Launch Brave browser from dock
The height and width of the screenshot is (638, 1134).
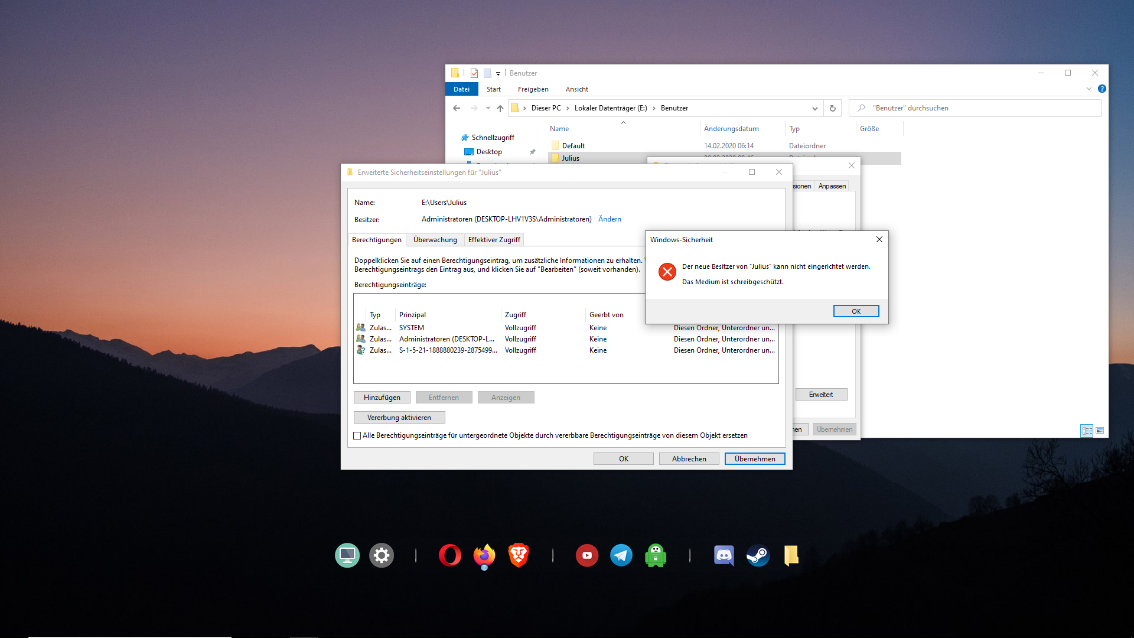pyautogui.click(x=518, y=555)
